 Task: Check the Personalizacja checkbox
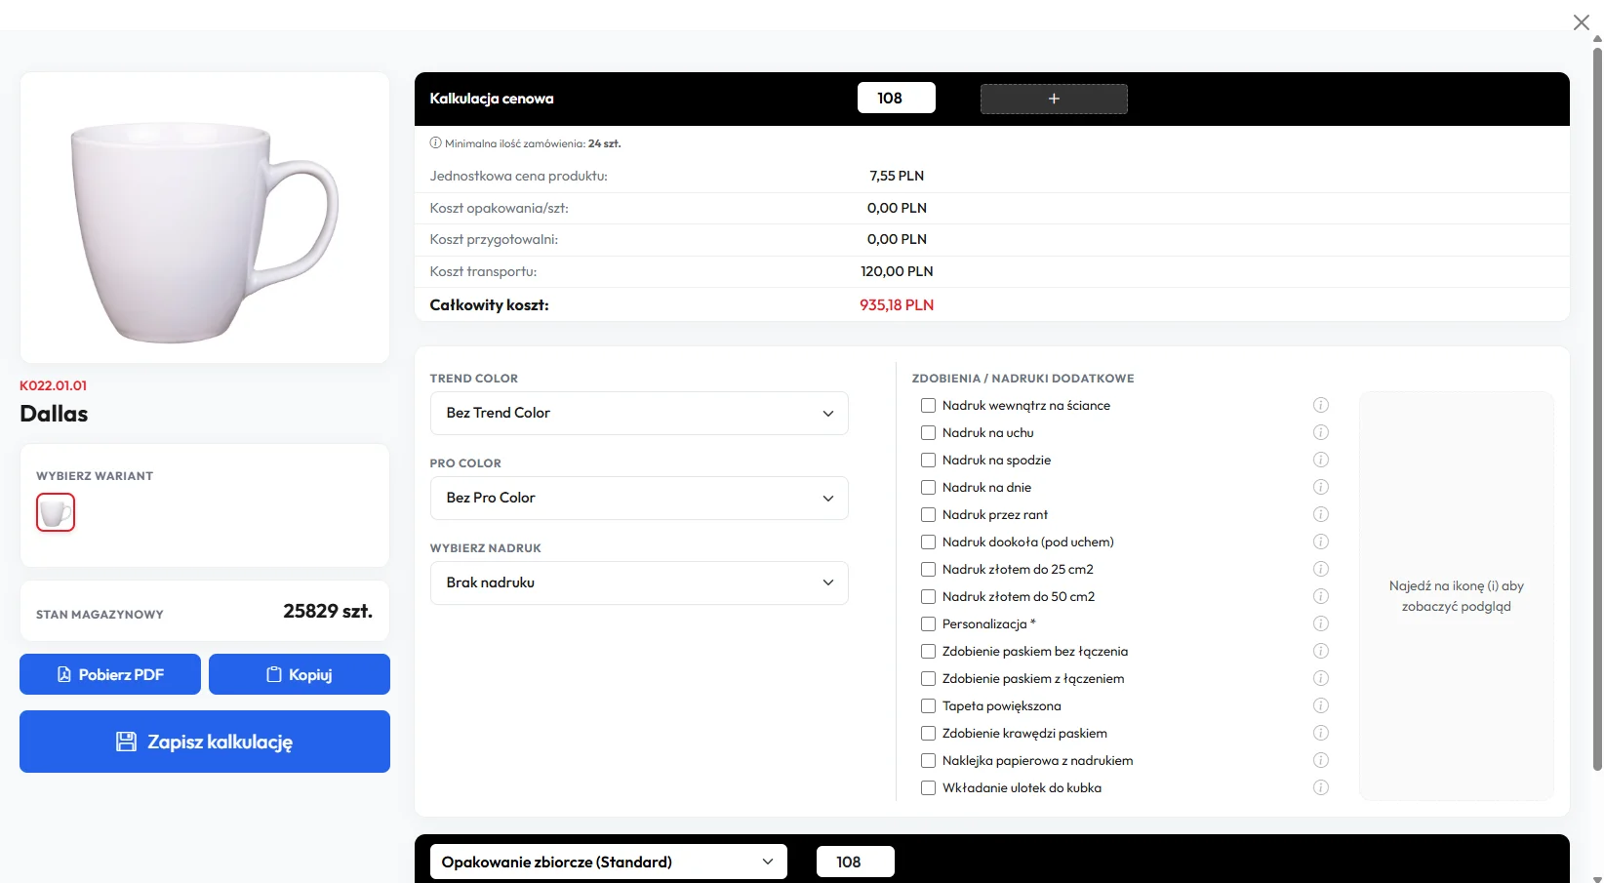point(928,623)
